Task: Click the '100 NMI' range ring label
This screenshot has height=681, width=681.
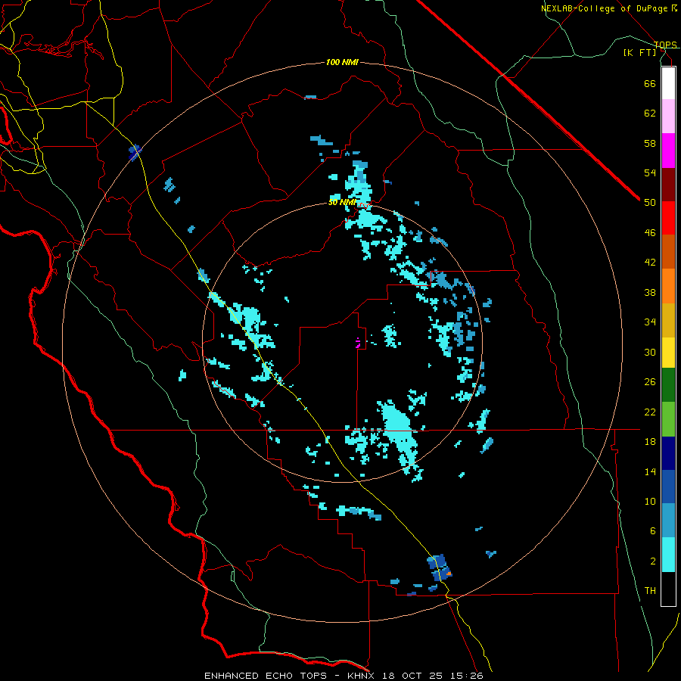Action: tap(342, 63)
